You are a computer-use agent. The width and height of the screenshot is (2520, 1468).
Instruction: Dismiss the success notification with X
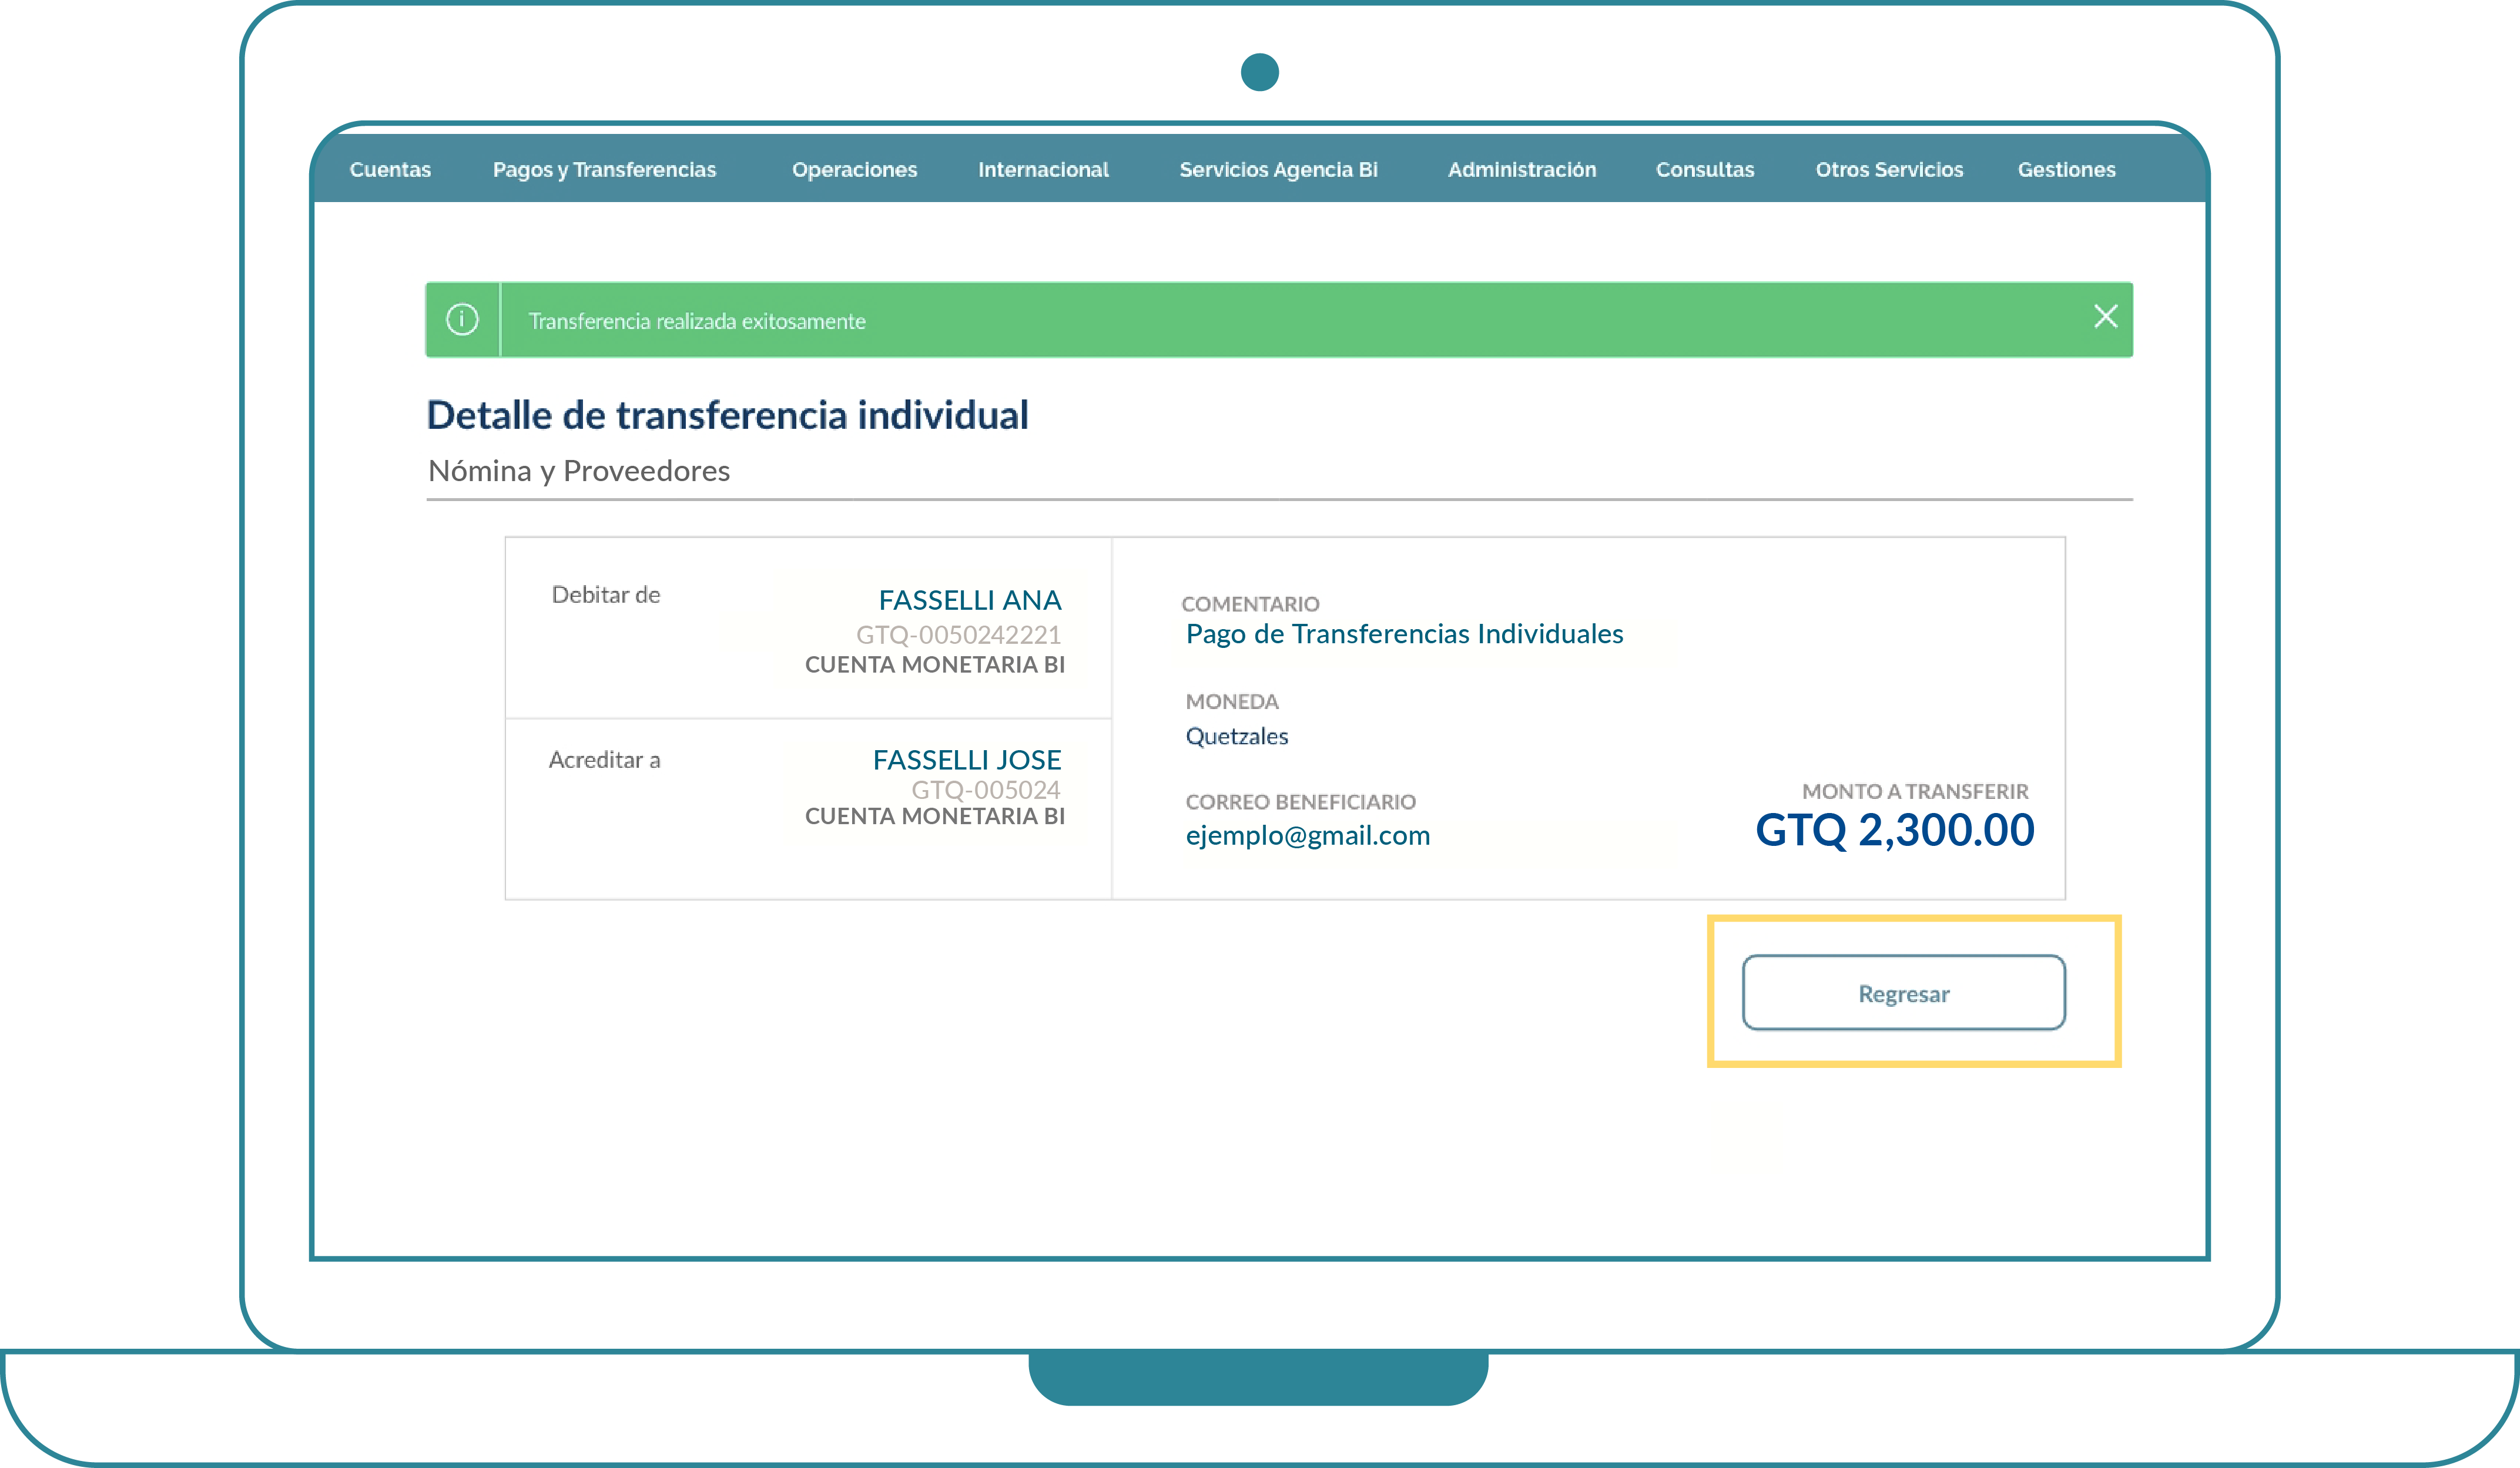(2105, 317)
